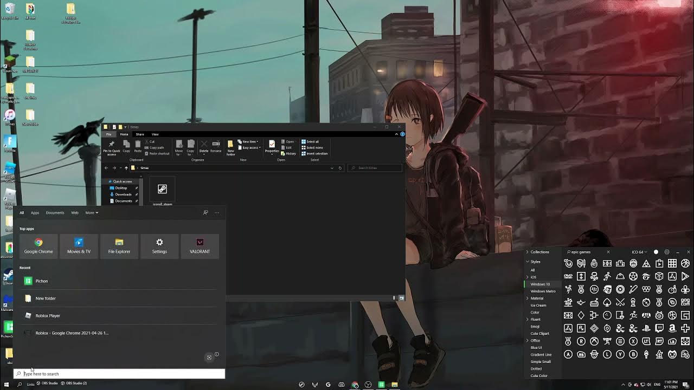Choose the hard hat helmet icon
The height and width of the screenshot is (390, 694).
[620, 276]
